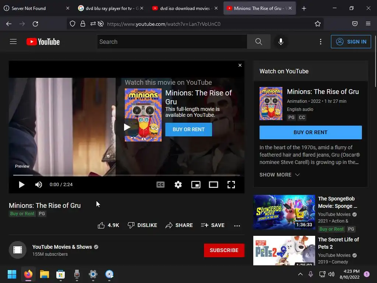This screenshot has height=283, width=377.
Task: Bookmark this page with star
Action: (x=318, y=24)
